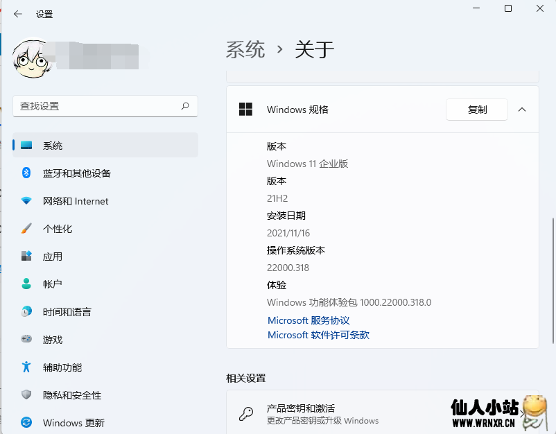Click the 复制 button
Image resolution: width=556 pixels, height=434 pixels.
click(477, 110)
